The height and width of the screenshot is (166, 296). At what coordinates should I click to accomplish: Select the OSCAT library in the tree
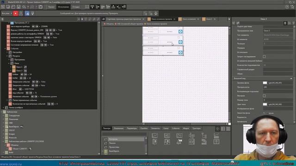click(12, 130)
